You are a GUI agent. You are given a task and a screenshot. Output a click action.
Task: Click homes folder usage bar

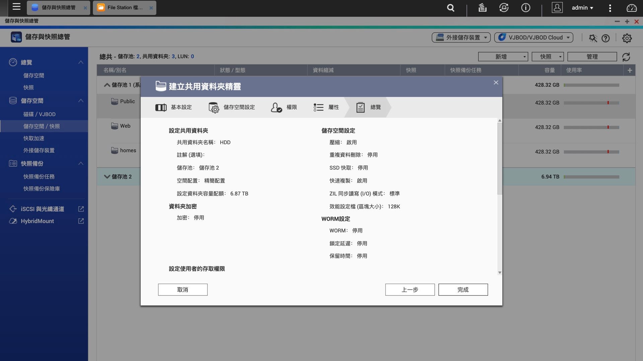[x=591, y=152]
